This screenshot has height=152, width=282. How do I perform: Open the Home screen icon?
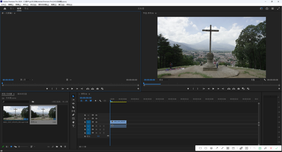coord(5,9)
